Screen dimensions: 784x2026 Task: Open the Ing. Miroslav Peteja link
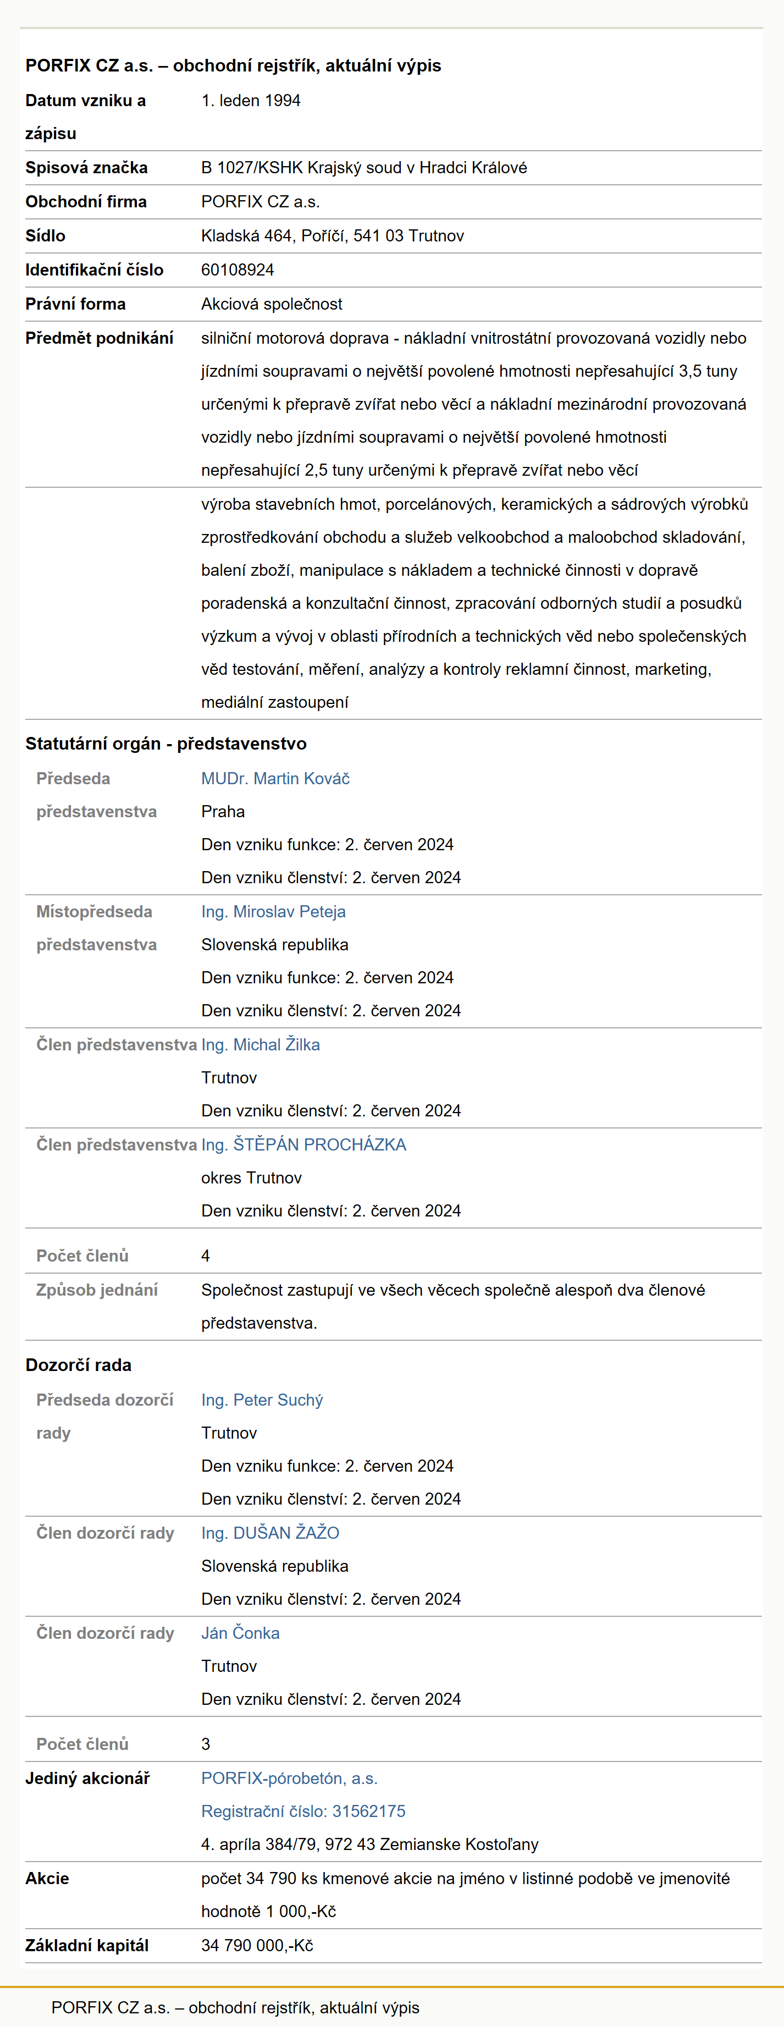point(274,912)
